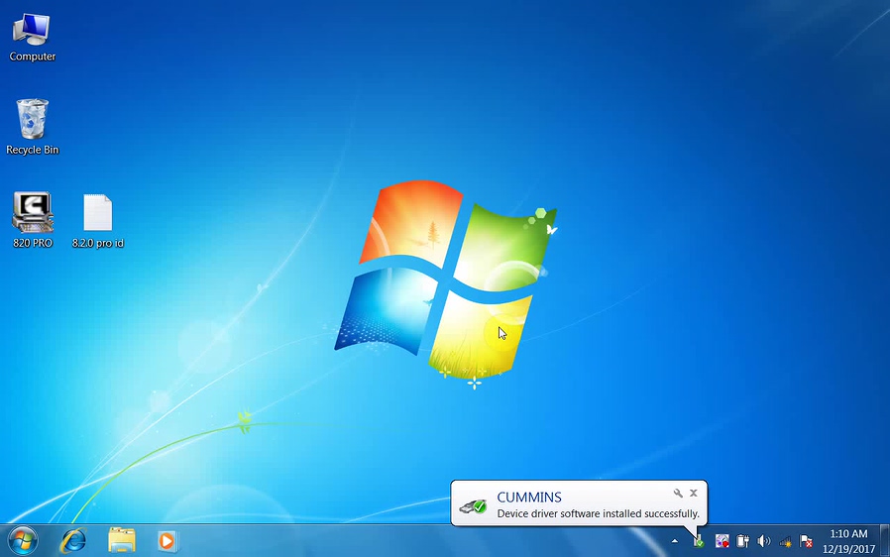The width and height of the screenshot is (890, 557).
Task: Open Windows Explorer from the taskbar
Action: (122, 540)
